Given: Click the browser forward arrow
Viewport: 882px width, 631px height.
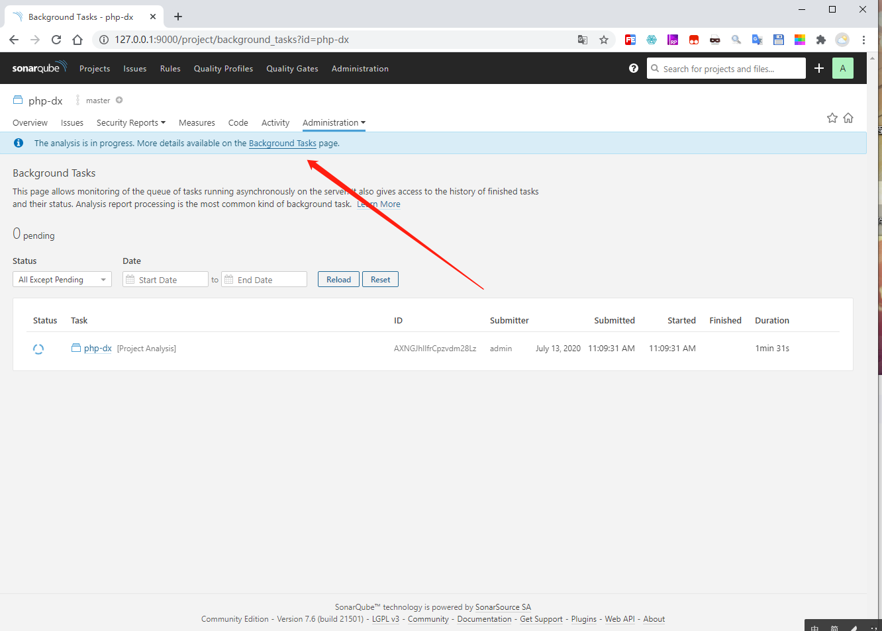Looking at the screenshot, I should [35, 40].
